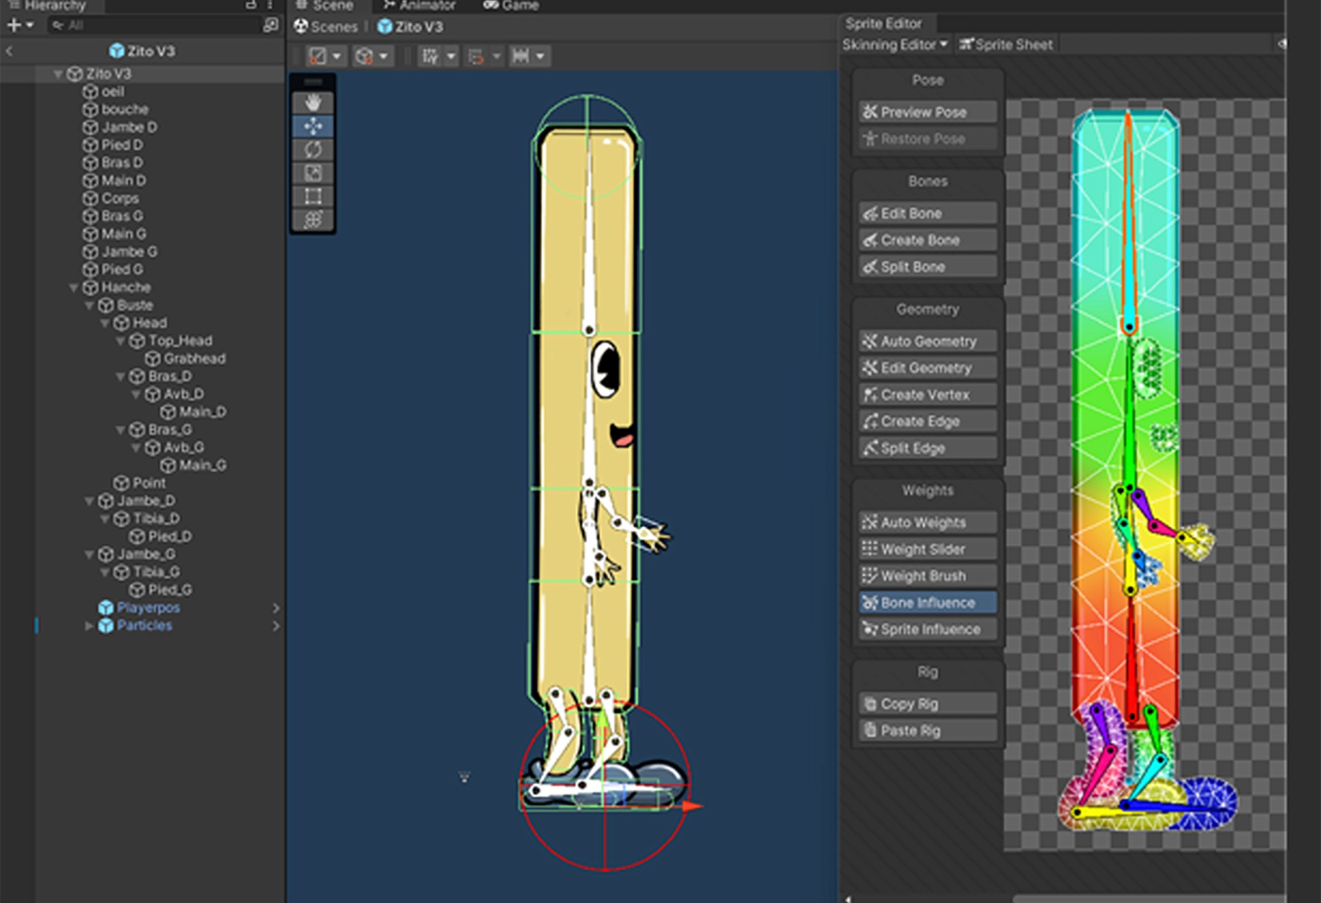Click the Auto Weights button
The height and width of the screenshot is (903, 1321).
tap(927, 522)
